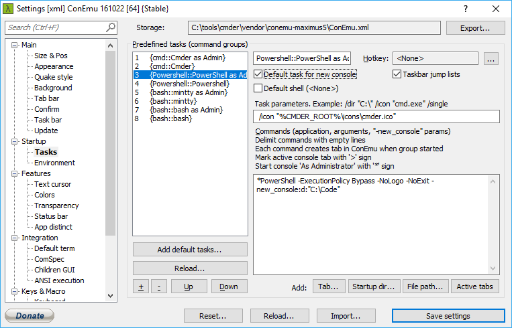
Task: Toggle Taskbar jump lists checkbox
Action: click(x=397, y=74)
